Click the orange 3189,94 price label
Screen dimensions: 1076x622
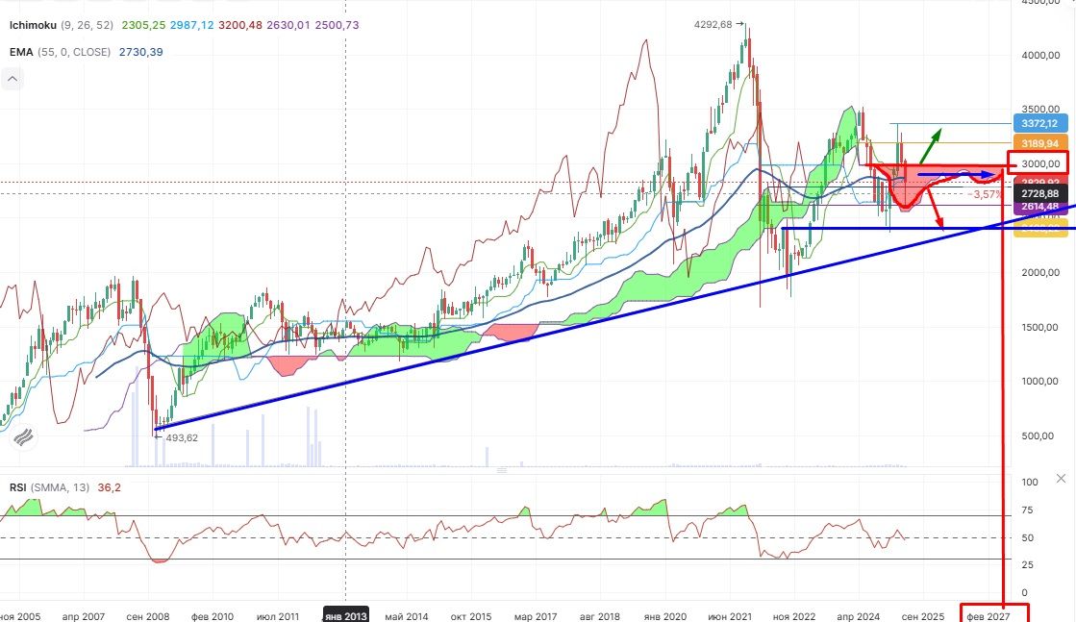coord(1039,143)
